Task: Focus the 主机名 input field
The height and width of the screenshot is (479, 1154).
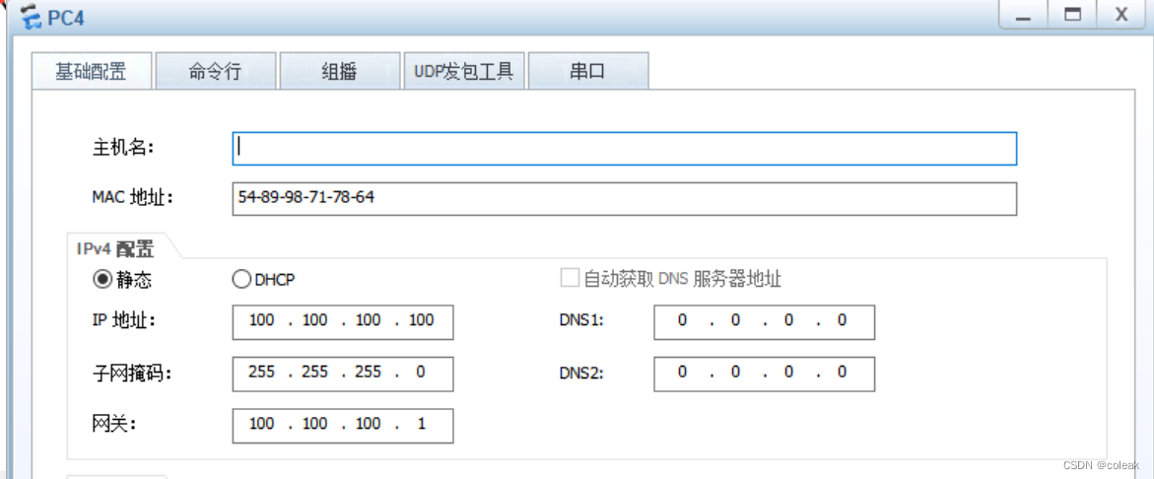Action: point(624,149)
